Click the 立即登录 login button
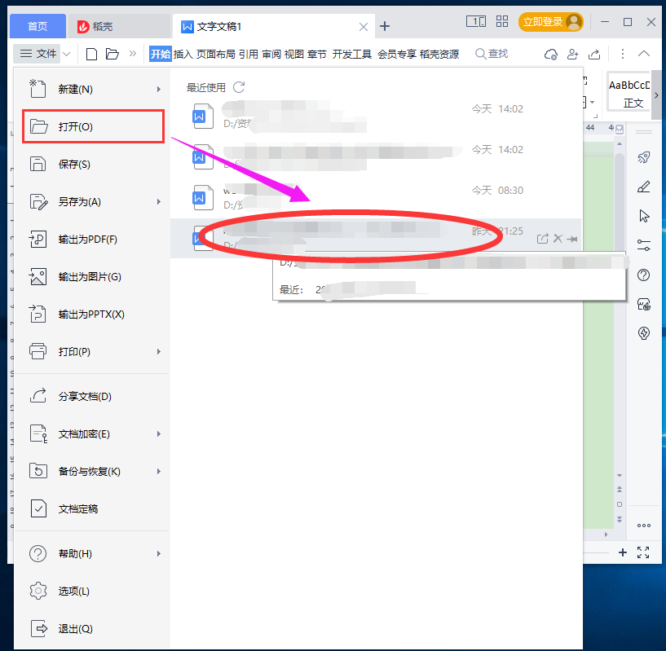Screen dimensions: 666x651 554,22
